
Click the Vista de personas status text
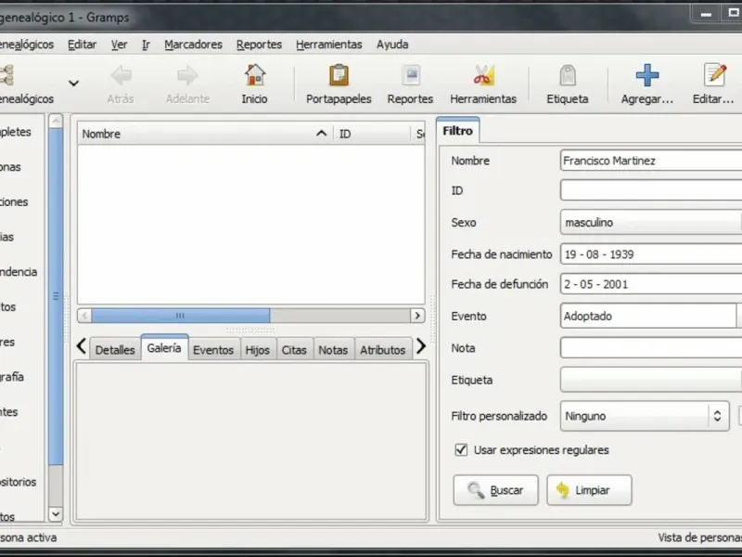tap(699, 538)
